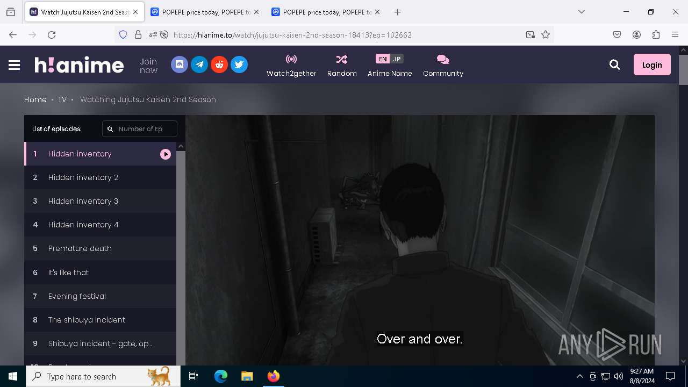Open the Community section
The image size is (688, 387).
click(x=443, y=66)
